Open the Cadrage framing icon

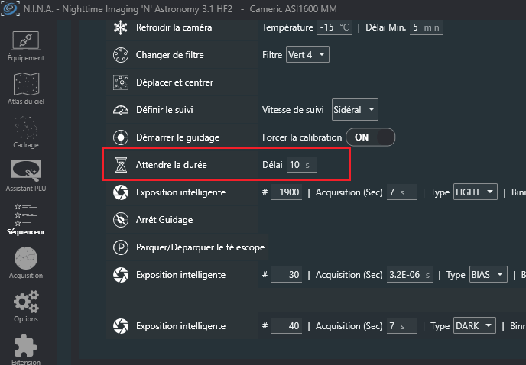point(26,130)
